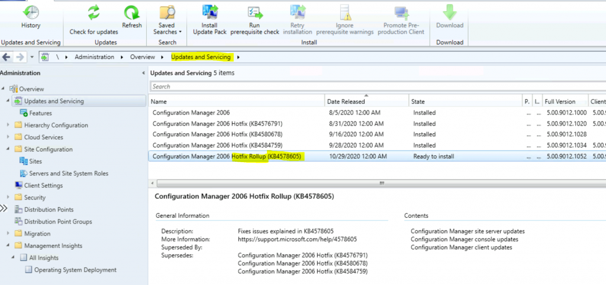Viewport: 606px width, 285px height.
Task: Collapse Updates and Servicing tree node
Action: (8, 100)
